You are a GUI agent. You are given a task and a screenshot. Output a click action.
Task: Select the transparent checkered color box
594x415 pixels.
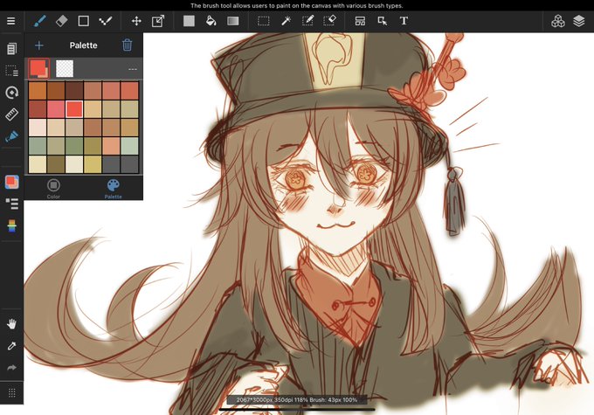[x=65, y=69]
